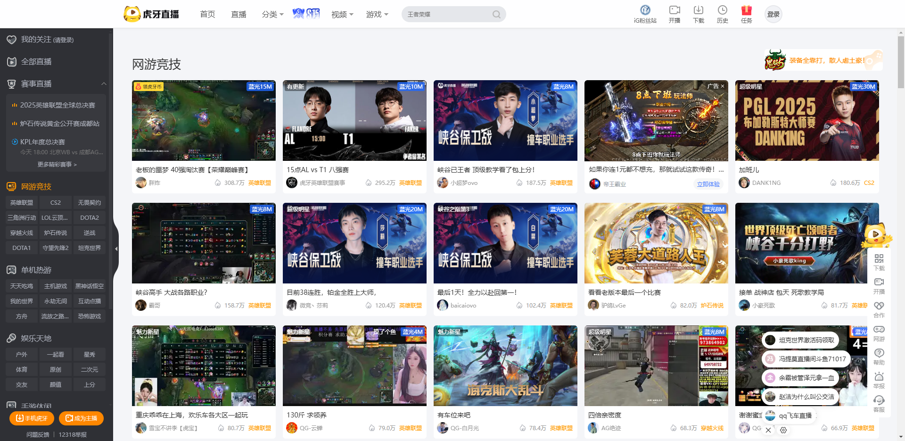Open the iG粉丝站 fan site icon
The image size is (905, 441).
coord(645,10)
